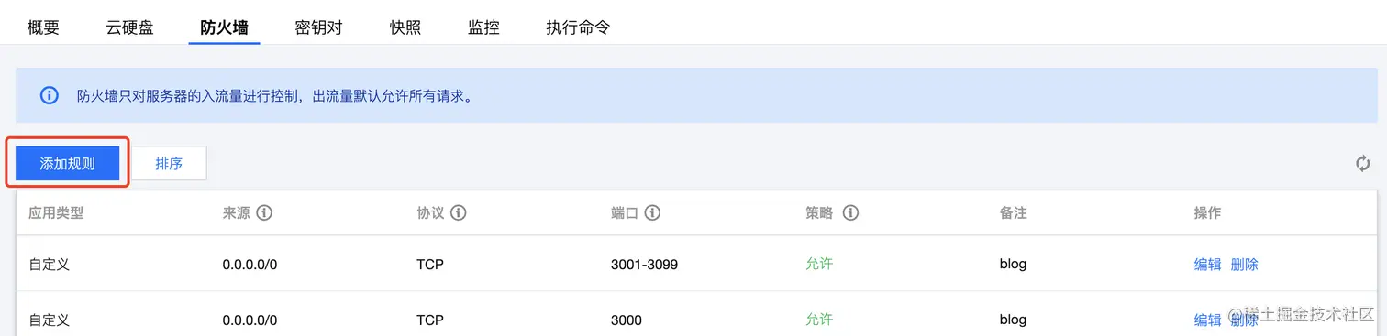Click the refresh icon on the right
The width and height of the screenshot is (1387, 336).
pos(1363,164)
